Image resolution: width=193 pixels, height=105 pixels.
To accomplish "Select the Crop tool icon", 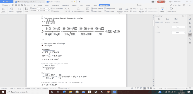I will [26, 9].
